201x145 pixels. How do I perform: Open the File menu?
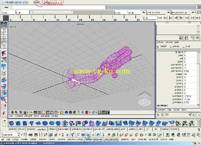point(3,139)
